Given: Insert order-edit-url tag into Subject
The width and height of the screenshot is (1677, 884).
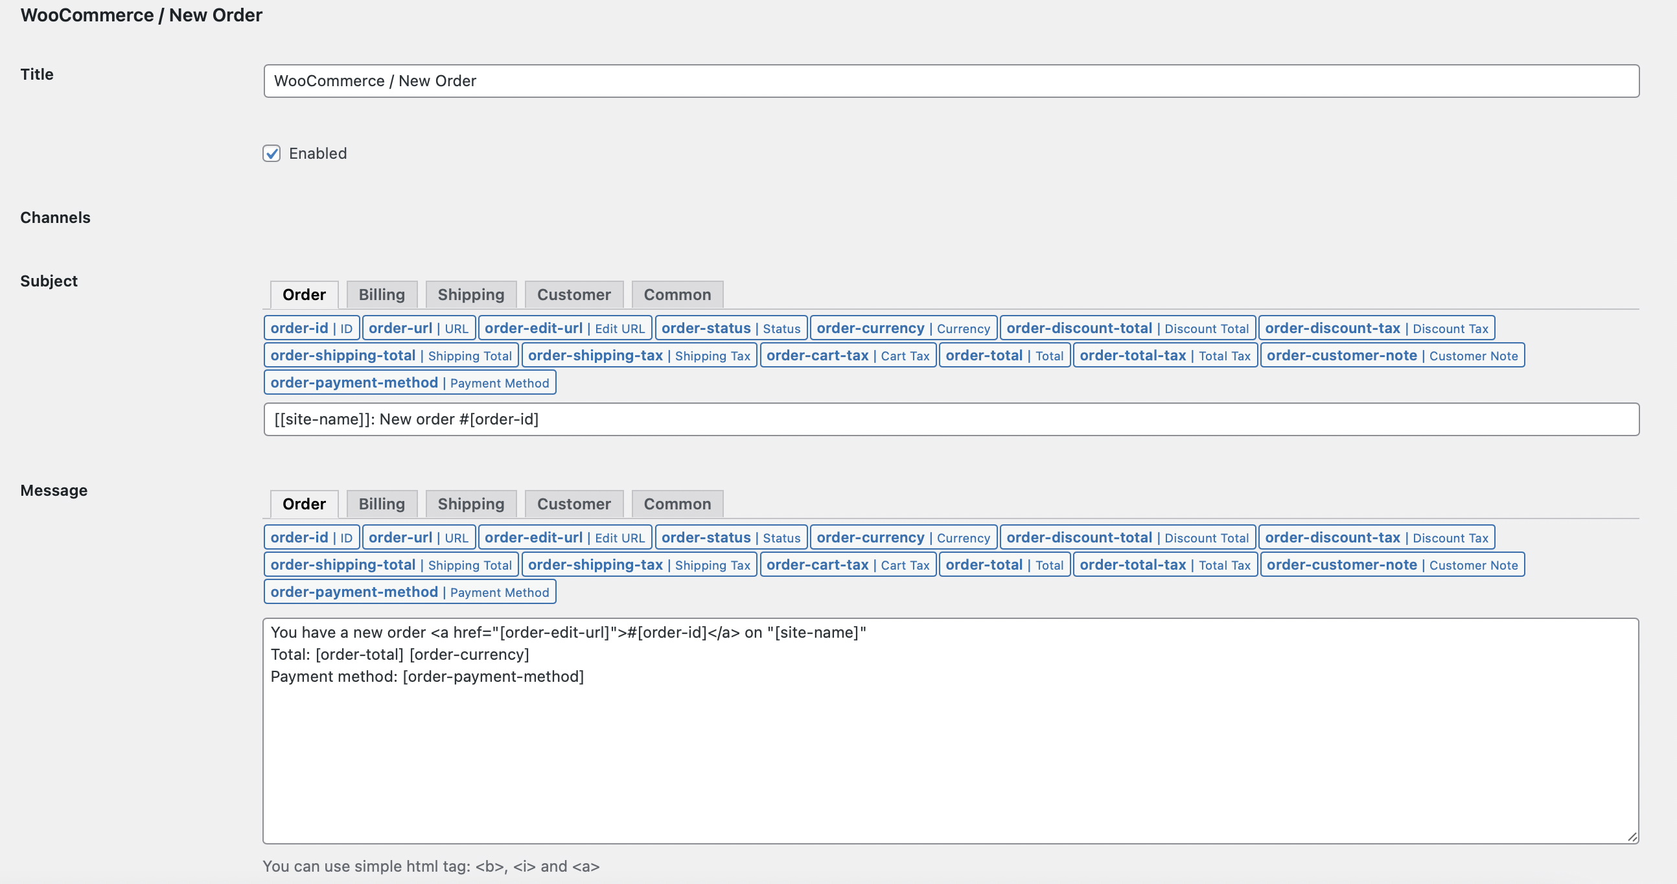Looking at the screenshot, I should point(564,328).
